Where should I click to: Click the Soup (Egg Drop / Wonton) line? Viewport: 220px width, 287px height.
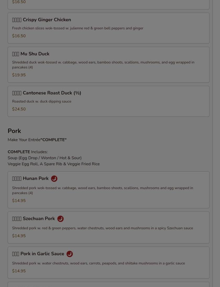[45, 158]
